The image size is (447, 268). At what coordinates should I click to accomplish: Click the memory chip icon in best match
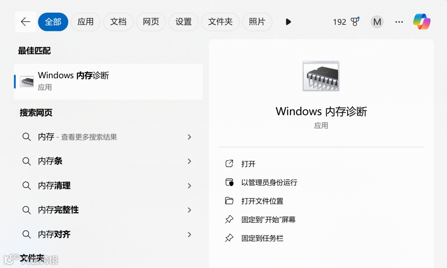coord(27,82)
